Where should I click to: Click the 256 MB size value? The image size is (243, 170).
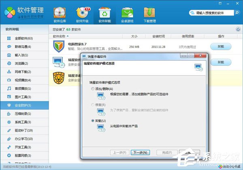134,47
